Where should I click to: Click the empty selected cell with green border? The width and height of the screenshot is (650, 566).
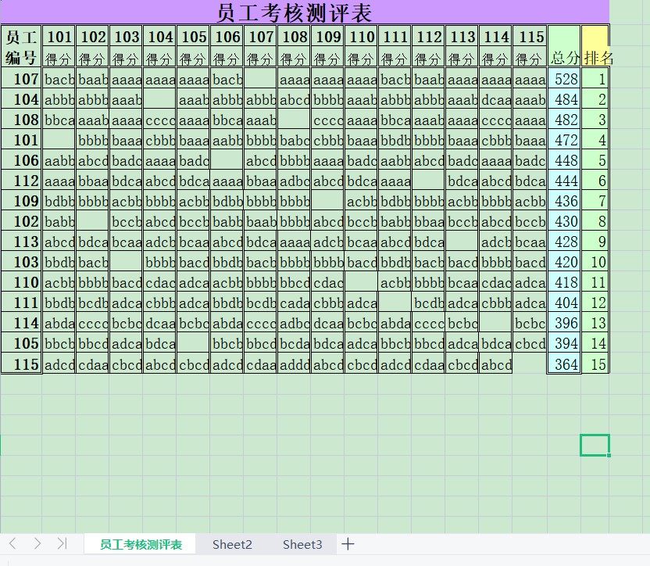pos(595,445)
